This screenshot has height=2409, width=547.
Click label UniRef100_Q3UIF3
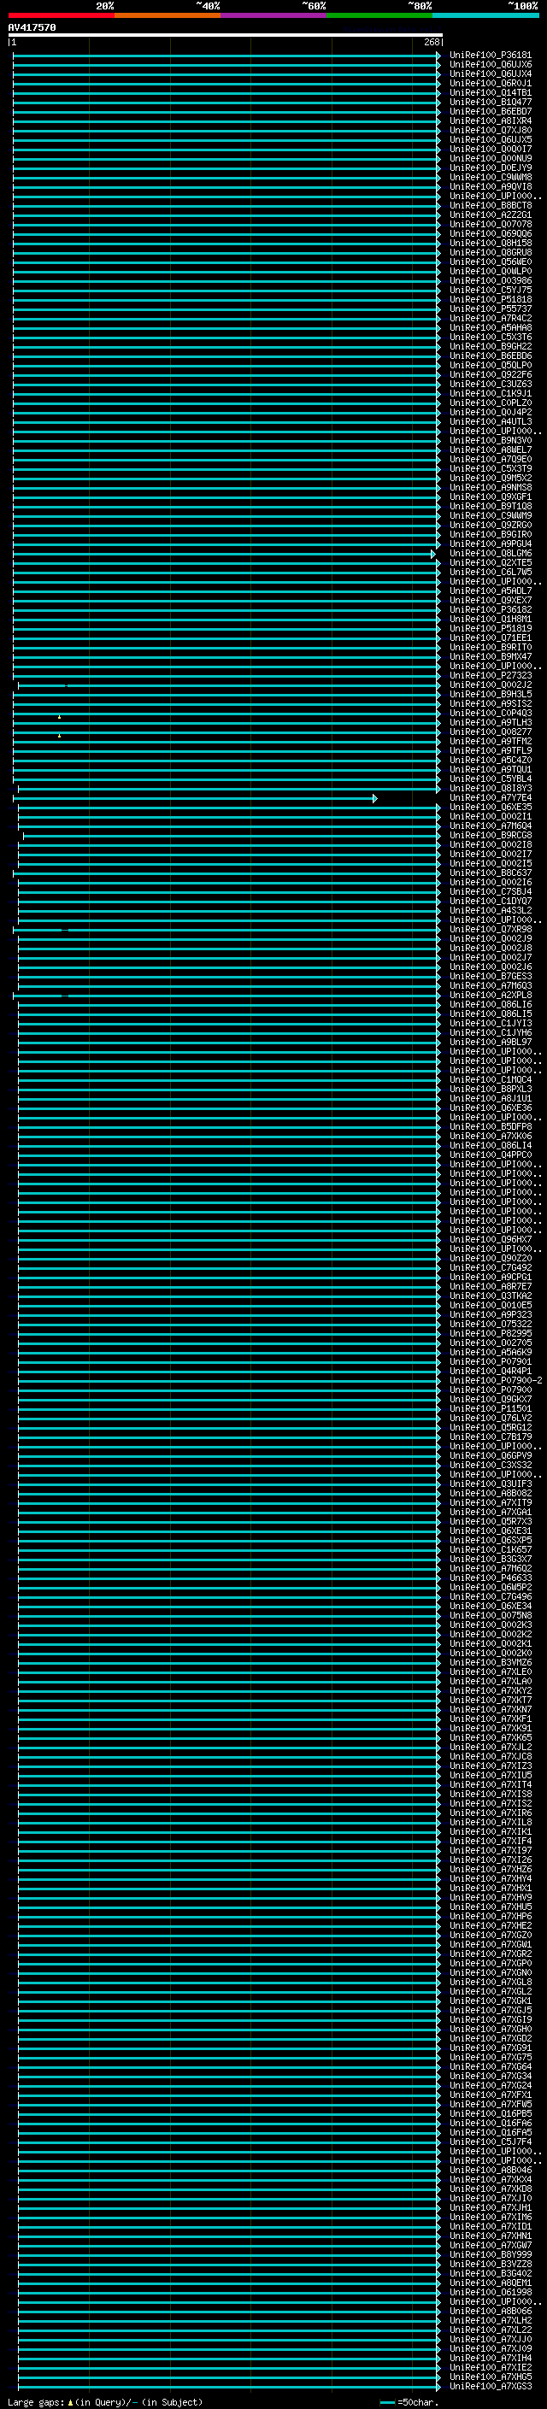click(491, 1484)
